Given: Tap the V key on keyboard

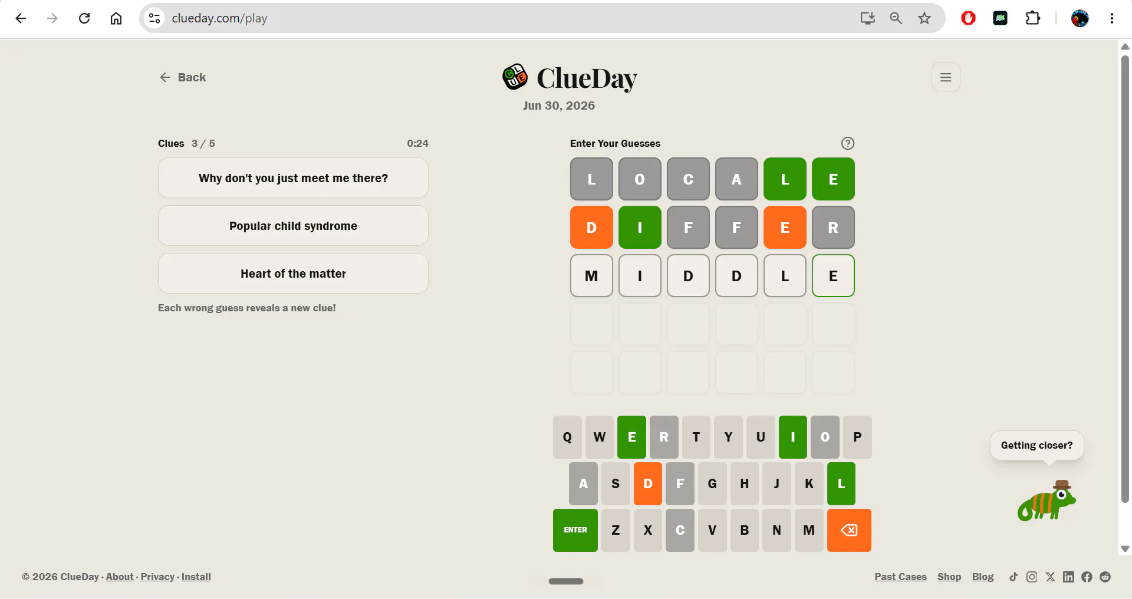Looking at the screenshot, I should coord(712,530).
